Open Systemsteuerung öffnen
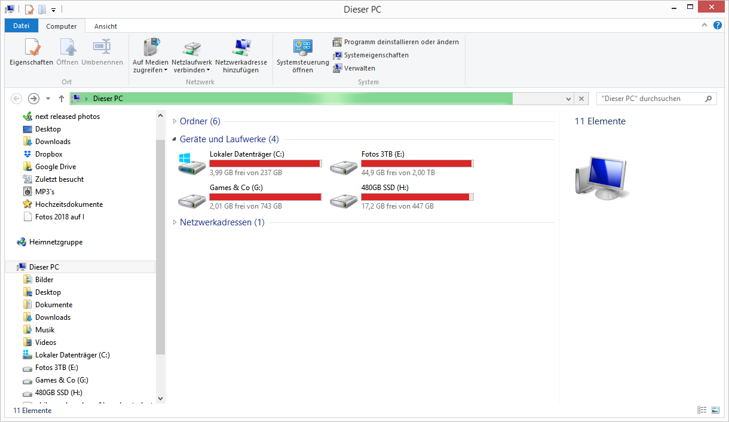Image resolution: width=729 pixels, height=422 pixels. 302,55
